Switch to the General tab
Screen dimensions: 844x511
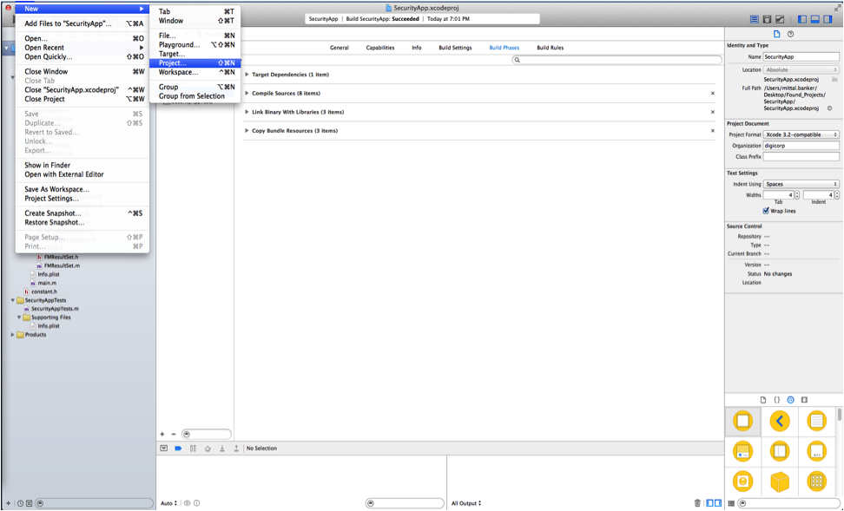point(340,48)
